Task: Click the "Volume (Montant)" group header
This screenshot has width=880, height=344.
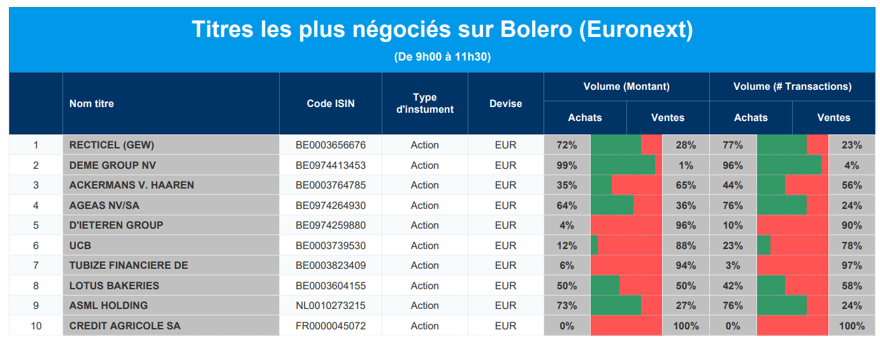Action: pyautogui.click(x=626, y=87)
